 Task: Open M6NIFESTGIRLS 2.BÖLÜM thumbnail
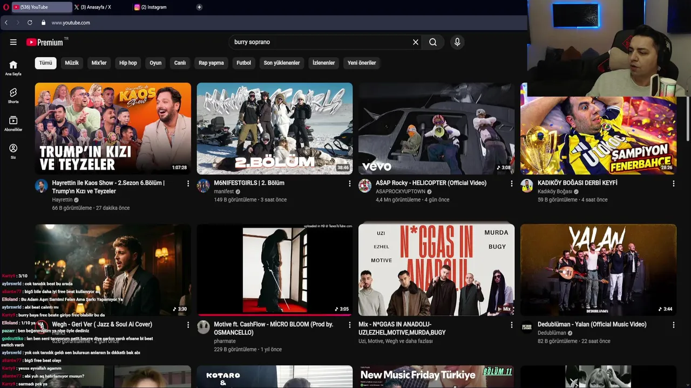coord(275,128)
